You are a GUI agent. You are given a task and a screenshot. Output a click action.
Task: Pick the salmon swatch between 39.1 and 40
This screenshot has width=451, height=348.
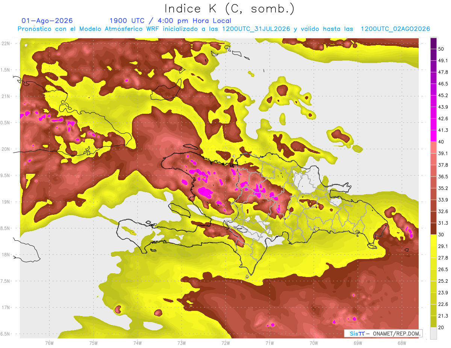[434, 148]
